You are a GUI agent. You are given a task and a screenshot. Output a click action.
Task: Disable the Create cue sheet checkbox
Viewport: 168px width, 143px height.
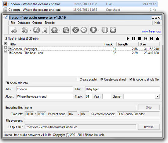(x=102, y=79)
